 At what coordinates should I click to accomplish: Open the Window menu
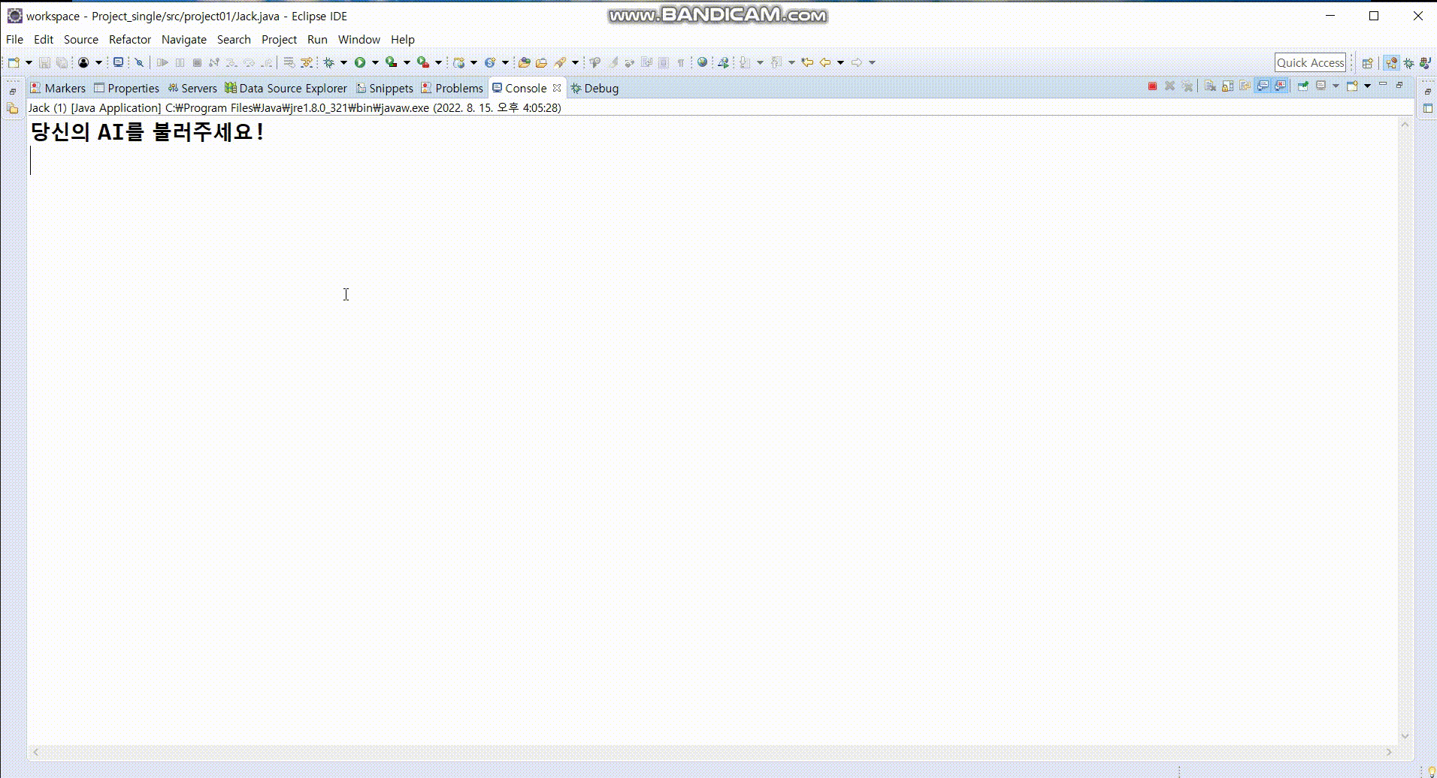(358, 39)
